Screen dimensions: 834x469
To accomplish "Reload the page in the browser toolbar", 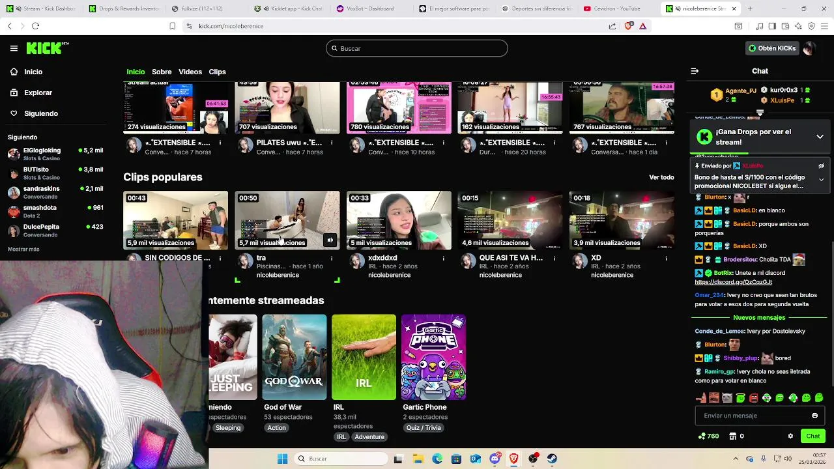I will coord(35,26).
